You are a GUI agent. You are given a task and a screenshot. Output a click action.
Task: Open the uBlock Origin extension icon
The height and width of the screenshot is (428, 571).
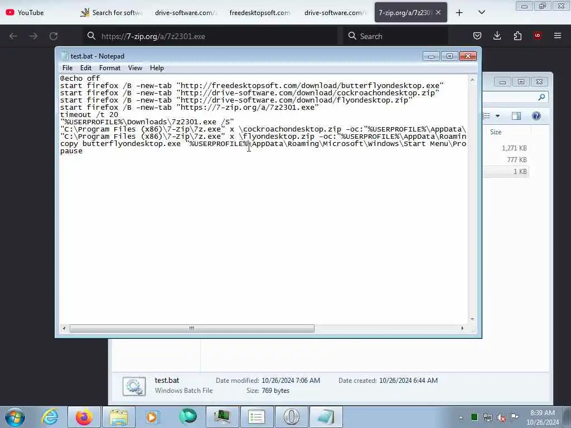click(x=538, y=36)
